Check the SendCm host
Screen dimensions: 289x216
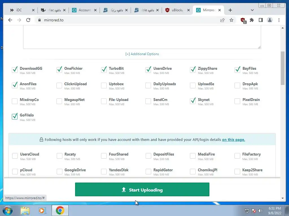click(148, 101)
